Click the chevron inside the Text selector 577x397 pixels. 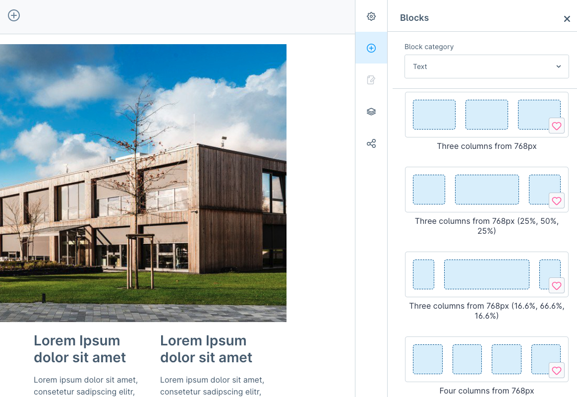pyautogui.click(x=558, y=66)
